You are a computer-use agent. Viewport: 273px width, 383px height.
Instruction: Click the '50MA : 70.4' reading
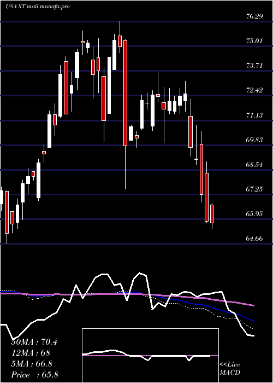coord(34,342)
